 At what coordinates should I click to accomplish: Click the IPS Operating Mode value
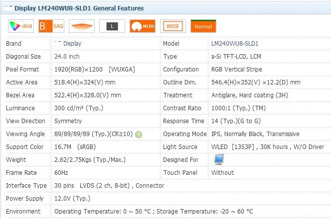pyautogui.click(x=255, y=134)
